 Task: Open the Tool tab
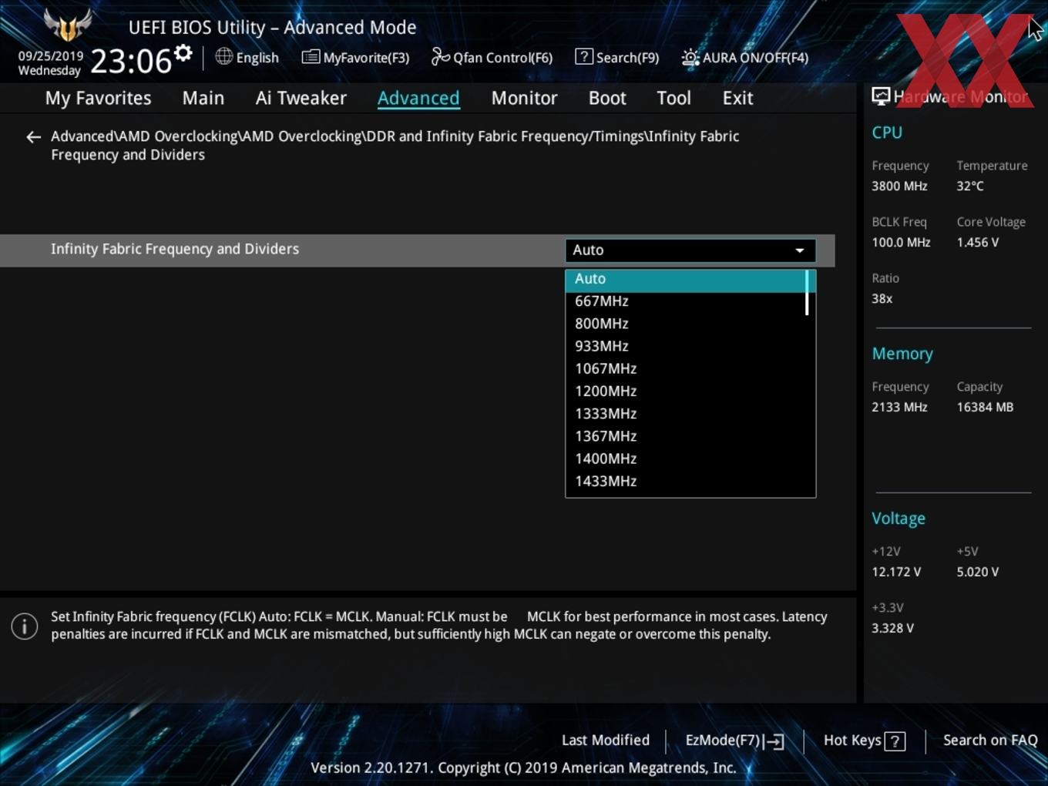coord(673,99)
